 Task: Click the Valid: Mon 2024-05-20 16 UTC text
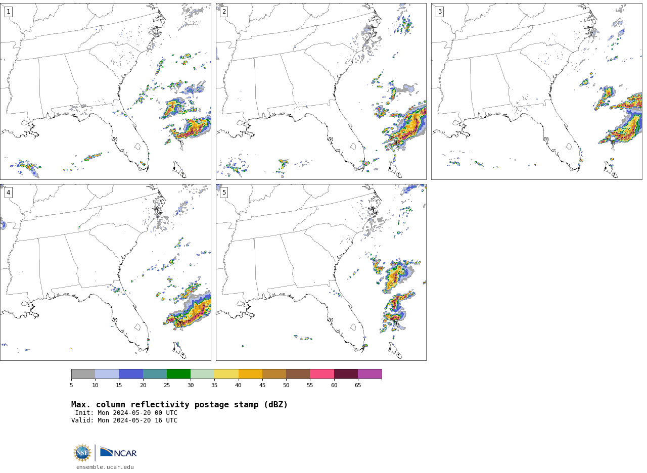pos(124,420)
